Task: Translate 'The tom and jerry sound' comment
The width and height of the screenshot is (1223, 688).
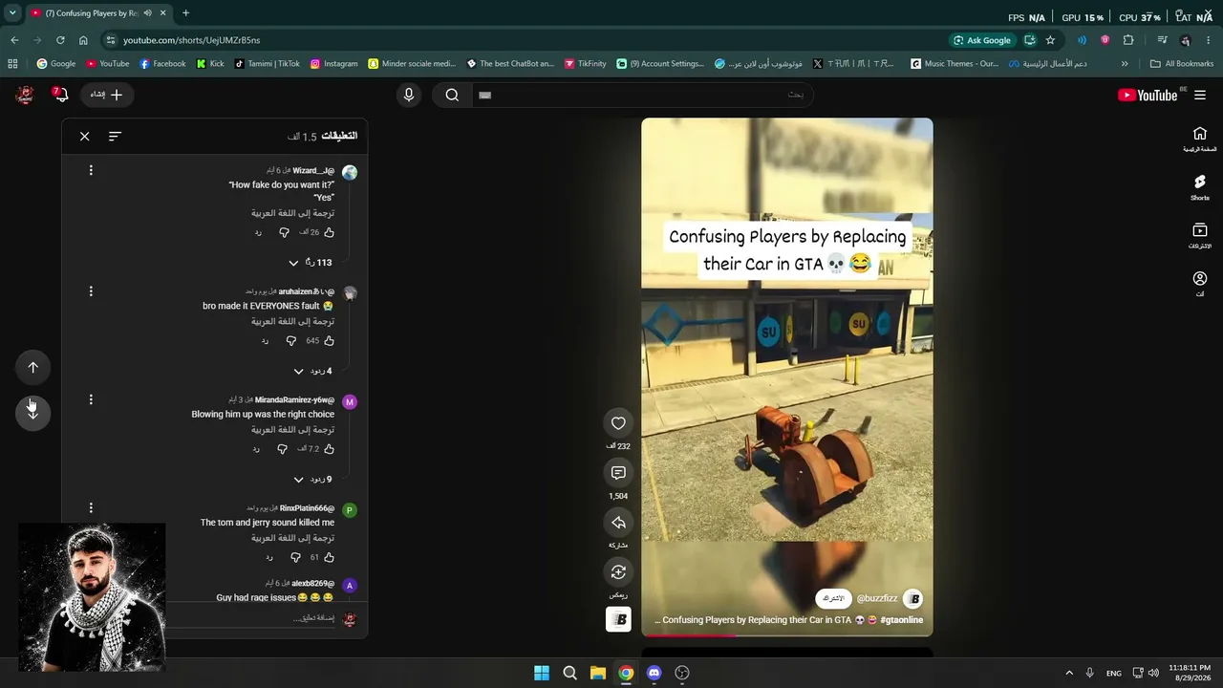Action: (x=292, y=538)
